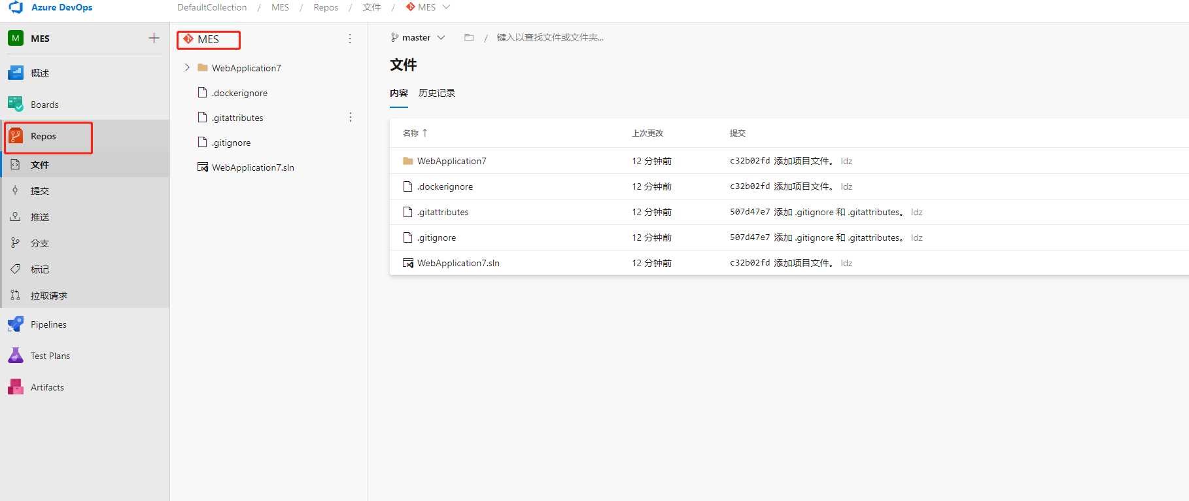
Task: Open the Repos icon in sidebar
Action: click(16, 136)
